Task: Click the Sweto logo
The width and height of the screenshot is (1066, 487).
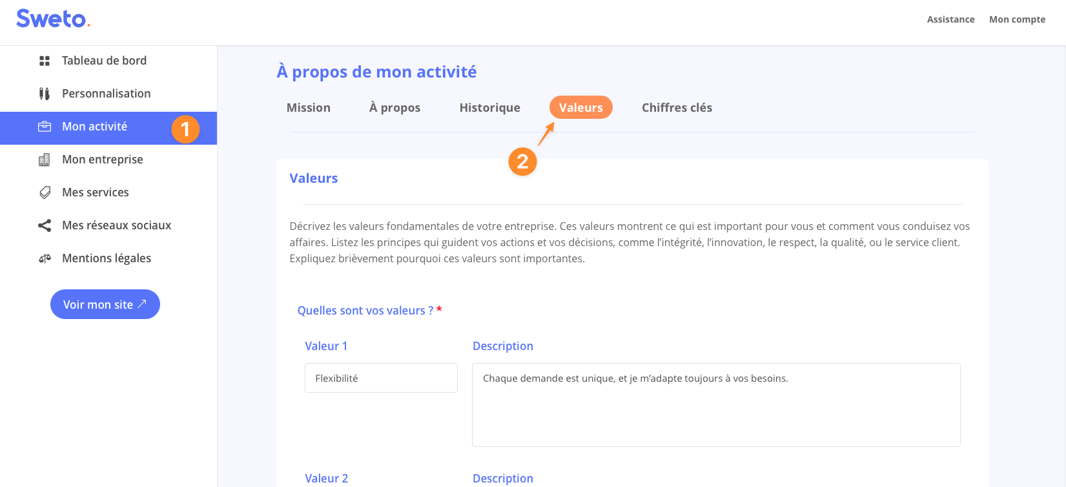Action: (x=53, y=19)
